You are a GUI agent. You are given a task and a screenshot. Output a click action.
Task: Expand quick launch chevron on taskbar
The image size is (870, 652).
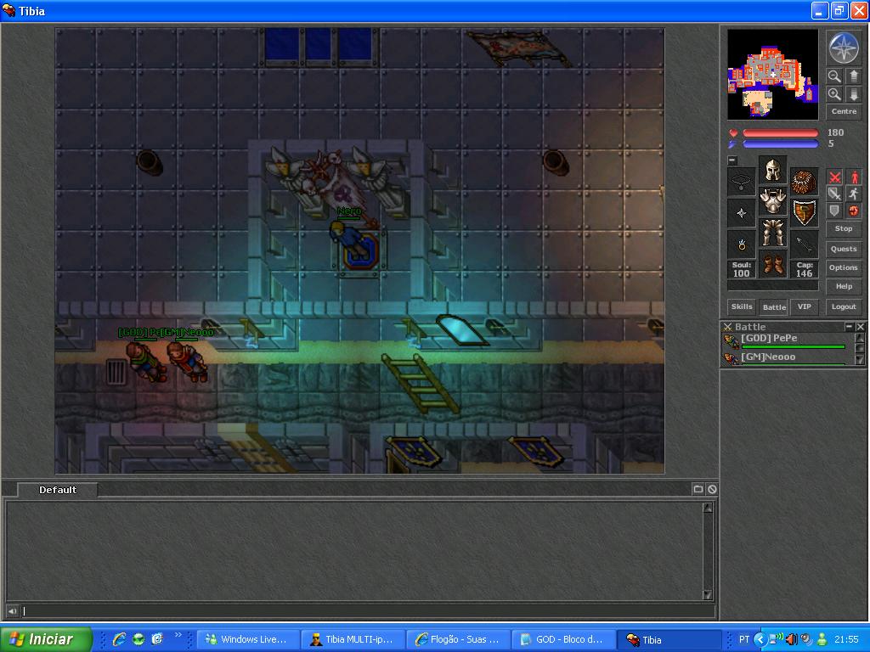[178, 635]
